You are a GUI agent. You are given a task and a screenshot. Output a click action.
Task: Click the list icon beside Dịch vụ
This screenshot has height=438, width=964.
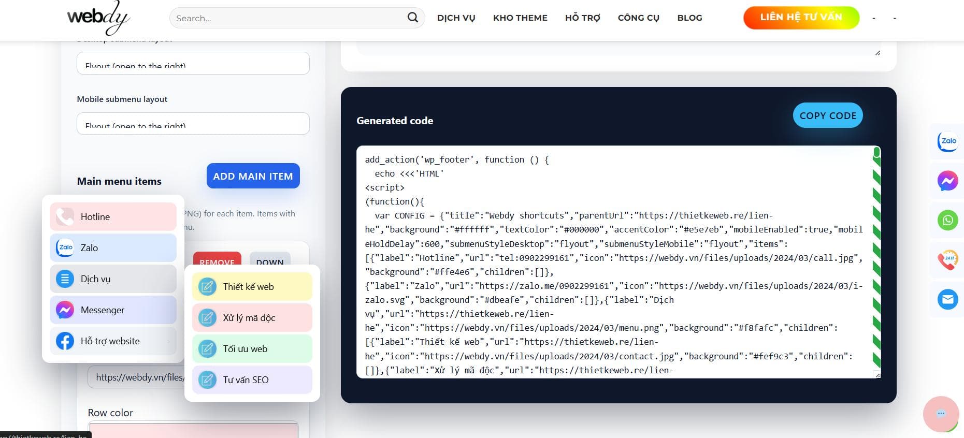[x=65, y=279]
